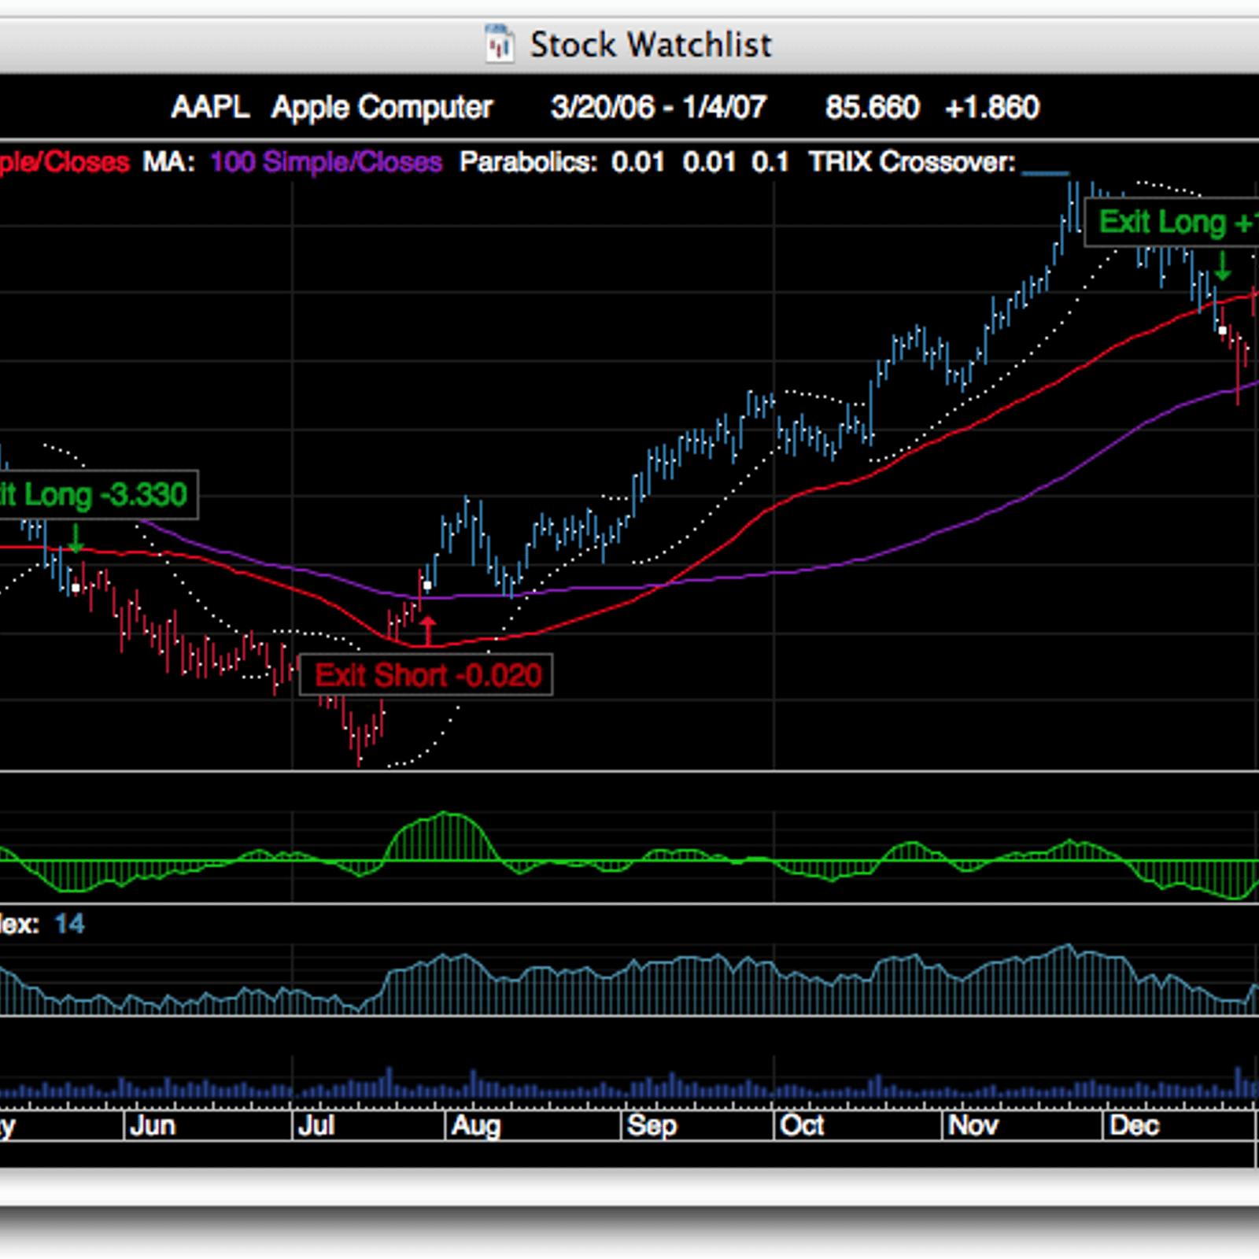Click the TRIX Crossover label

[912, 162]
